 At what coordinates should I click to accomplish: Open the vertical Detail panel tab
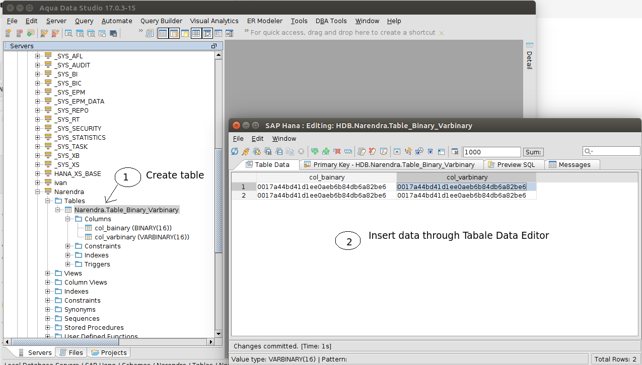click(x=529, y=56)
